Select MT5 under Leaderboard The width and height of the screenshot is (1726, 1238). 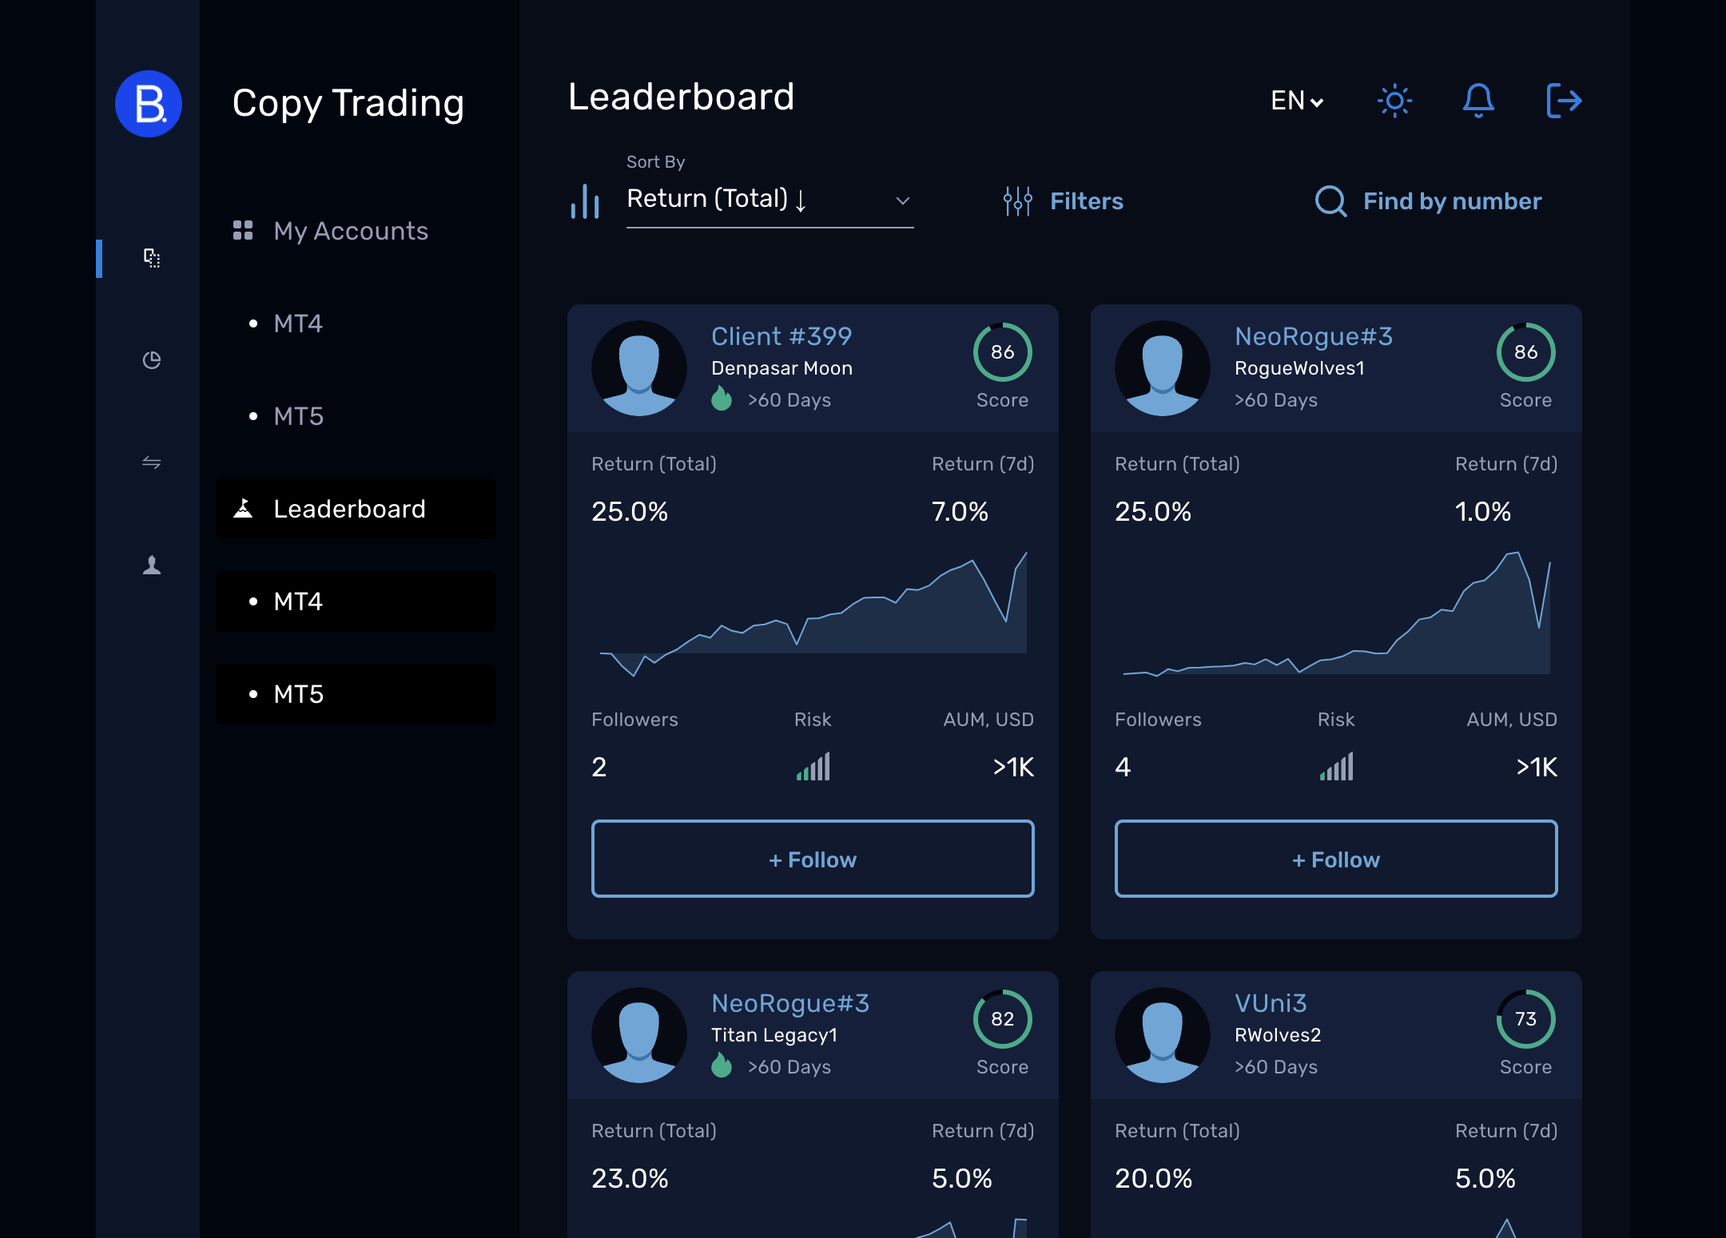click(356, 694)
